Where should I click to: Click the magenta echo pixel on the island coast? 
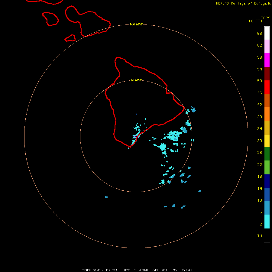[136, 137]
